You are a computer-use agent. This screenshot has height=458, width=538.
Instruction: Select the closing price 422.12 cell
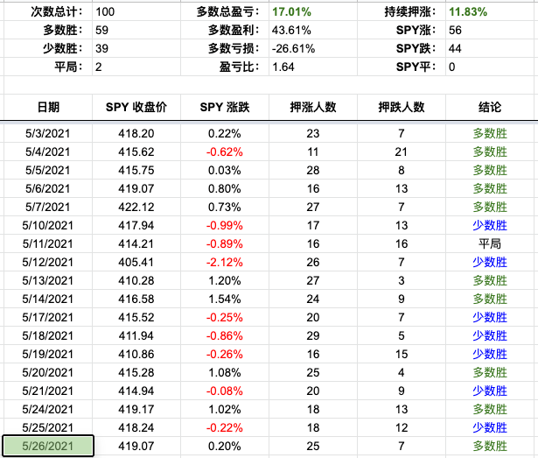136,206
